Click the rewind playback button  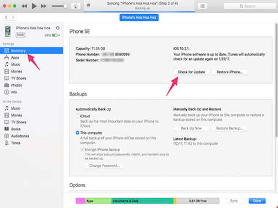pyautogui.click(x=24, y=6)
